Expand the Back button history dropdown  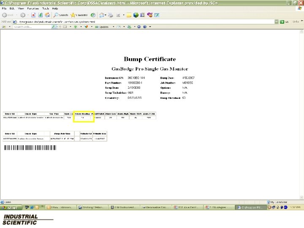tap(16, 15)
